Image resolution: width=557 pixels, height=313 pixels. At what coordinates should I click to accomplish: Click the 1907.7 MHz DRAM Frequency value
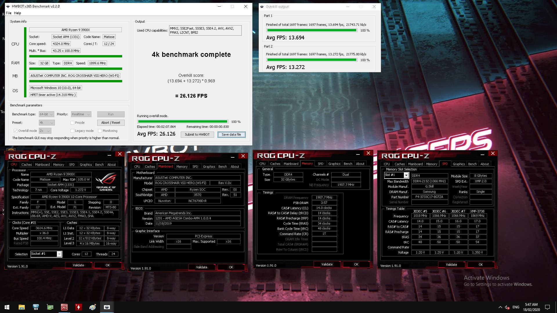pos(324,197)
